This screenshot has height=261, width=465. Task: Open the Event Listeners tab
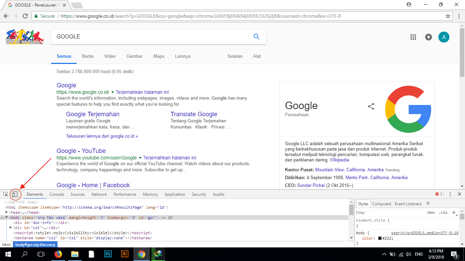[x=408, y=204]
